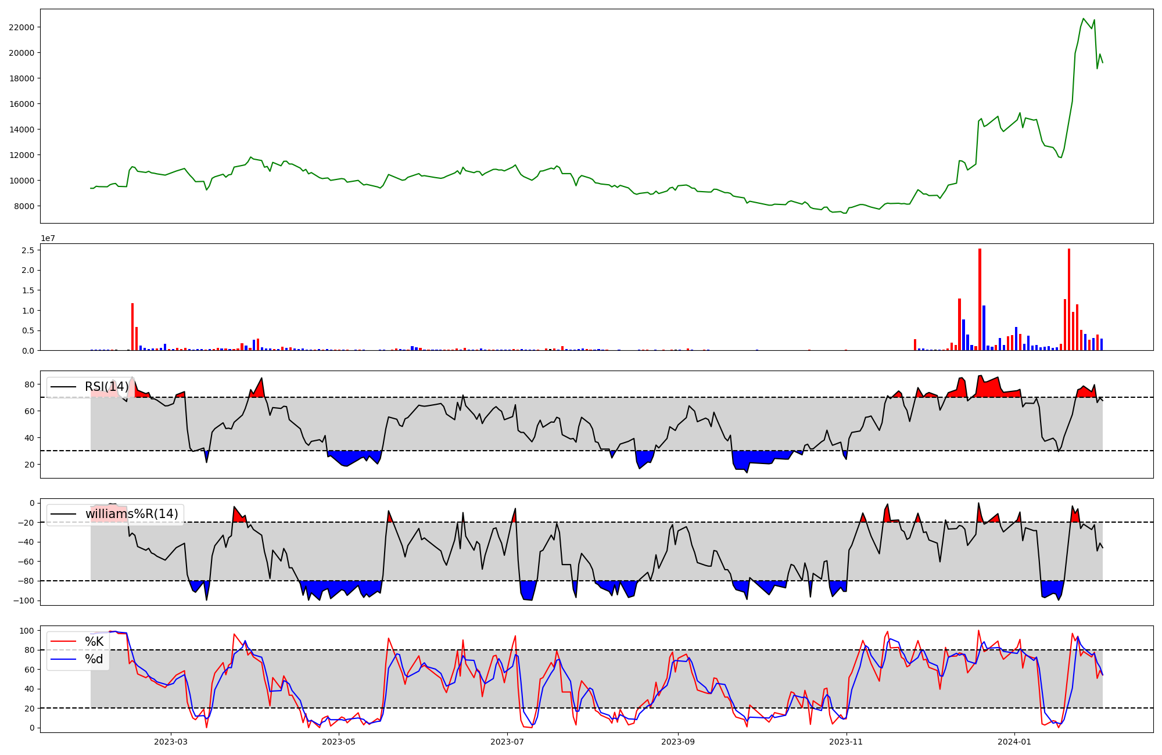The width and height of the screenshot is (1162, 755).
Task: Click the 2023-09 date tick label
Action: click(x=677, y=742)
